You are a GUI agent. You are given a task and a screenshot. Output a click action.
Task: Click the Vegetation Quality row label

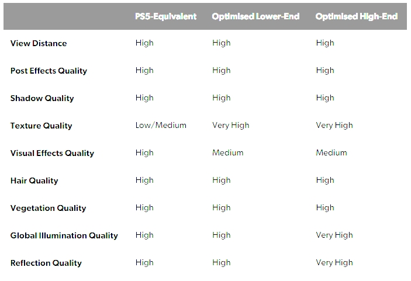pos(48,208)
